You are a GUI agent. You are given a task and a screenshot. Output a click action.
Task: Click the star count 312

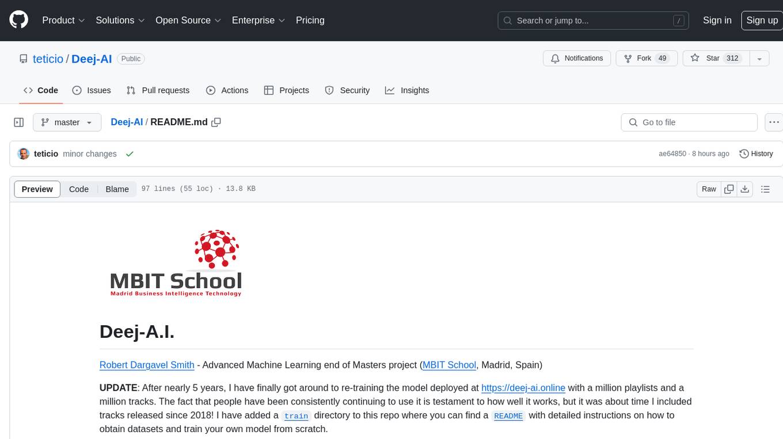[732, 59]
